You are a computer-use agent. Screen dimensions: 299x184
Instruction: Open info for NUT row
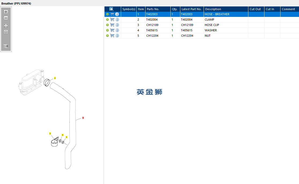tap(117, 35)
